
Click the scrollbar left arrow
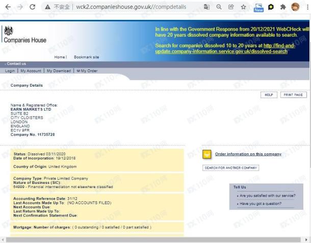coord(3,240)
